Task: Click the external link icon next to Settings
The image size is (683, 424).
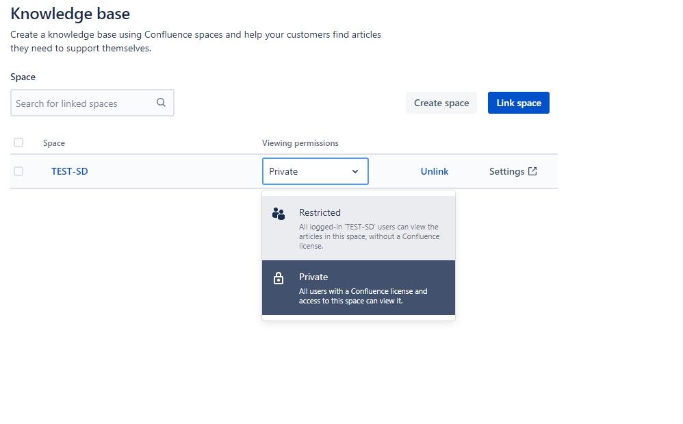Action: tap(533, 171)
